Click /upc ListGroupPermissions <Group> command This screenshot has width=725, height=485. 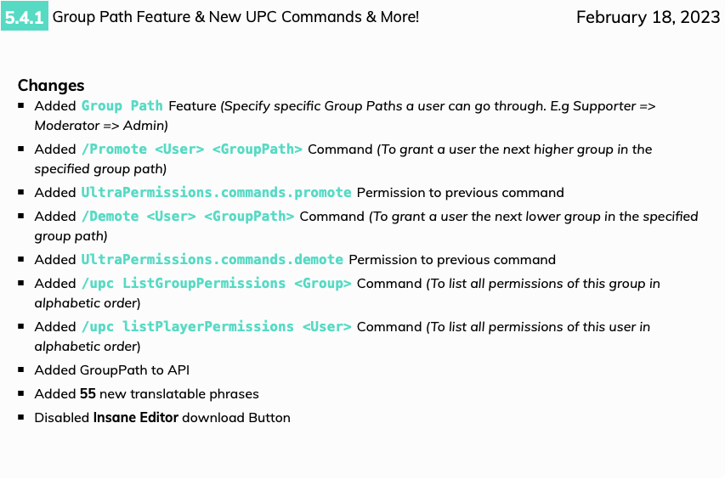tap(217, 283)
